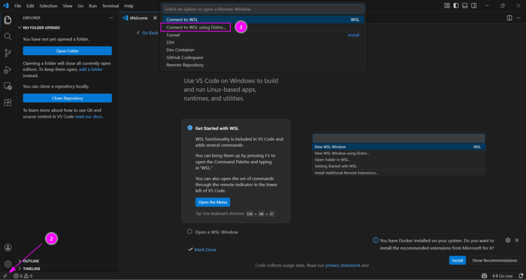Toggle Secondary Side Bar layout icon
526x280 pixels.
(474, 6)
